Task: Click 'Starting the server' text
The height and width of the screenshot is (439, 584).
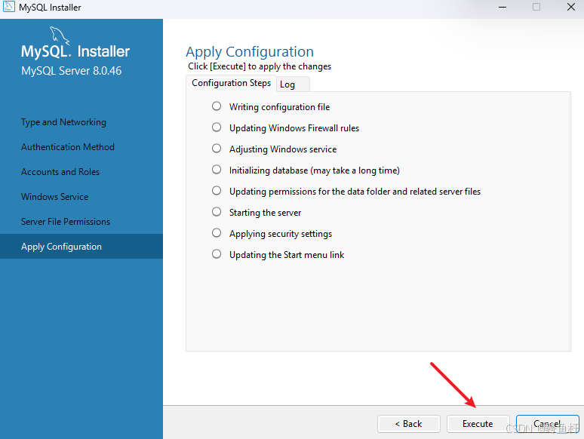Action: (x=265, y=213)
